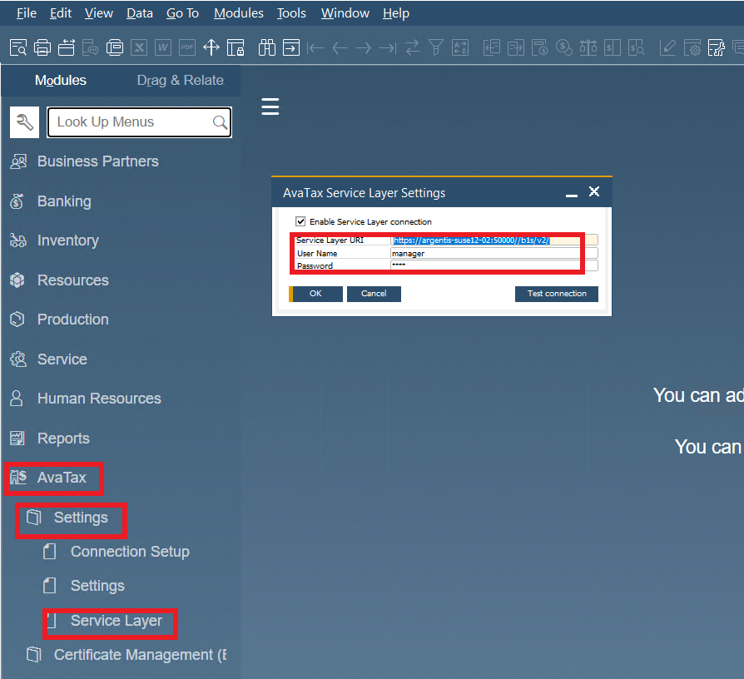
Task: Open the Settings item below Connection Setup
Action: pos(97,586)
